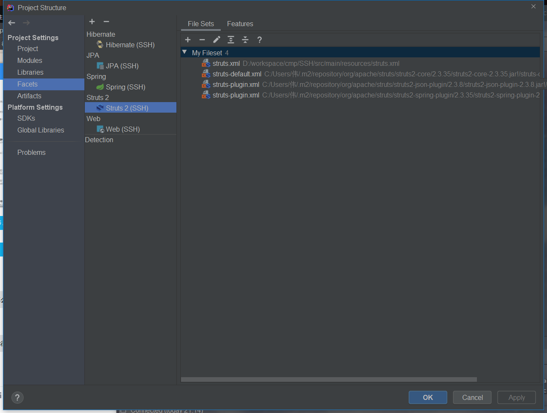Click the Project Settings heading
The width and height of the screenshot is (547, 413).
coord(33,38)
